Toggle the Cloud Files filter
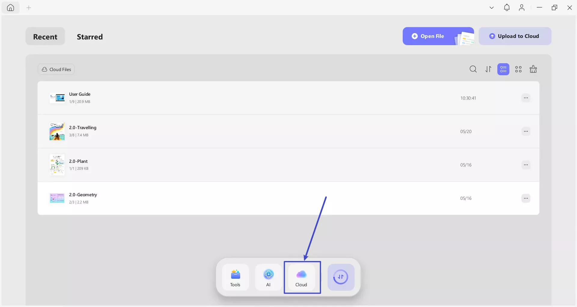The width and height of the screenshot is (577, 307). coord(56,69)
